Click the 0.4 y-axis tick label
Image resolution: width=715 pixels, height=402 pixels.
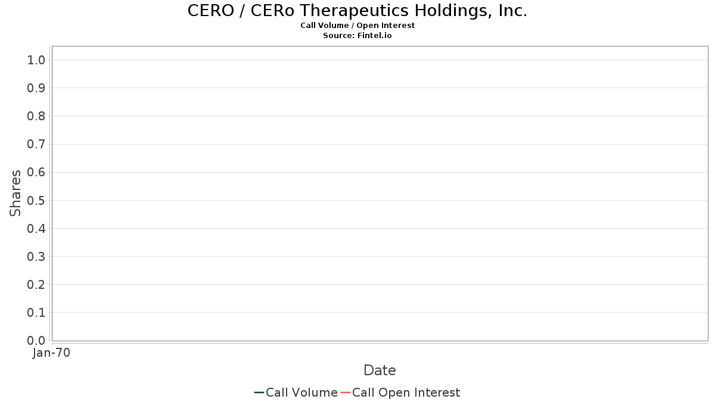tap(36, 229)
